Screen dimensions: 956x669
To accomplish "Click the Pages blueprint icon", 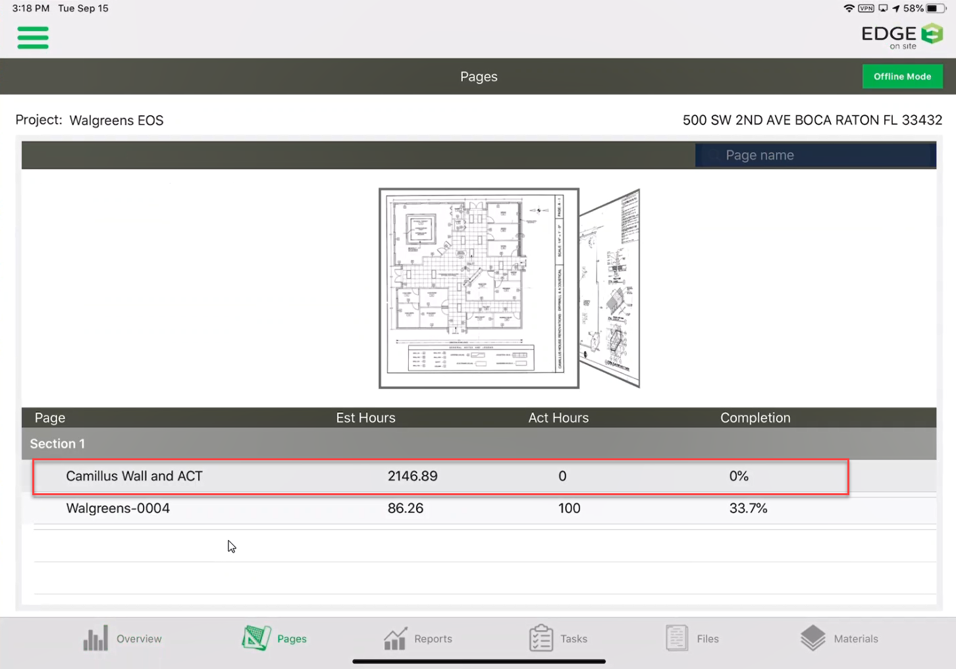I will tap(256, 638).
